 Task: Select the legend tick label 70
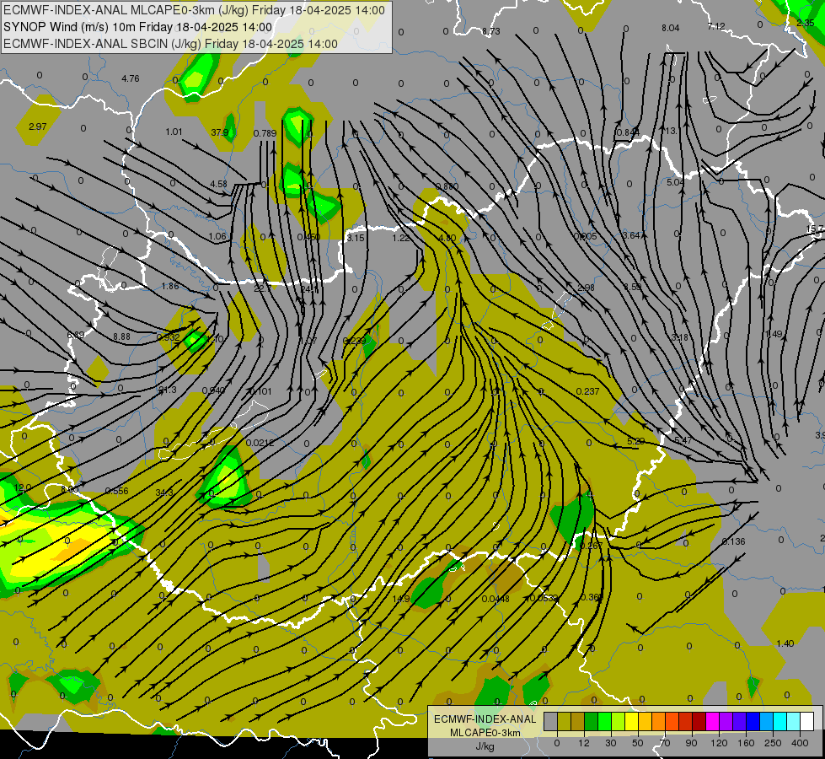[x=665, y=743]
